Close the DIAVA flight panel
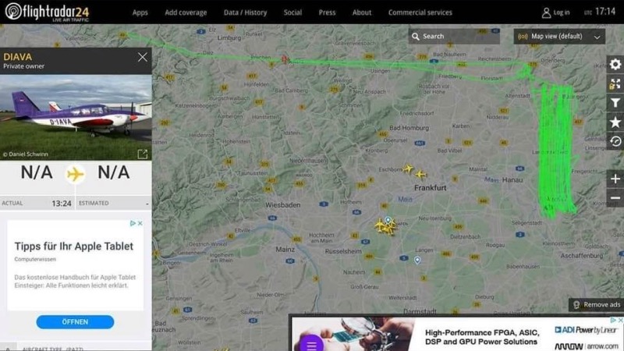This screenshot has height=351, width=624. pyautogui.click(x=142, y=57)
